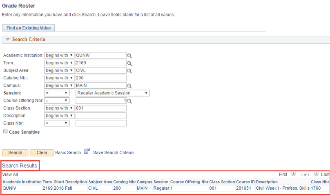Go to first result arrow icon

[293, 174]
